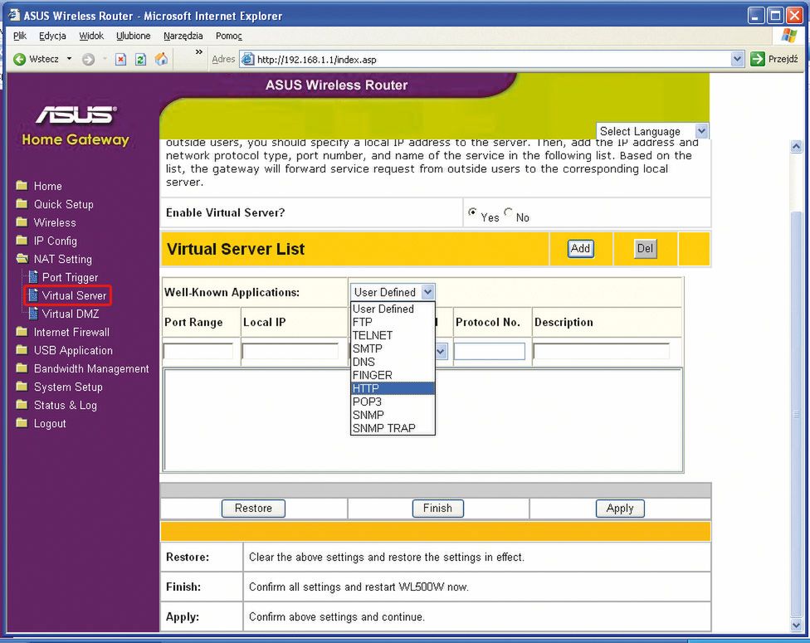Click the Del button in Virtual Server List

pos(645,248)
